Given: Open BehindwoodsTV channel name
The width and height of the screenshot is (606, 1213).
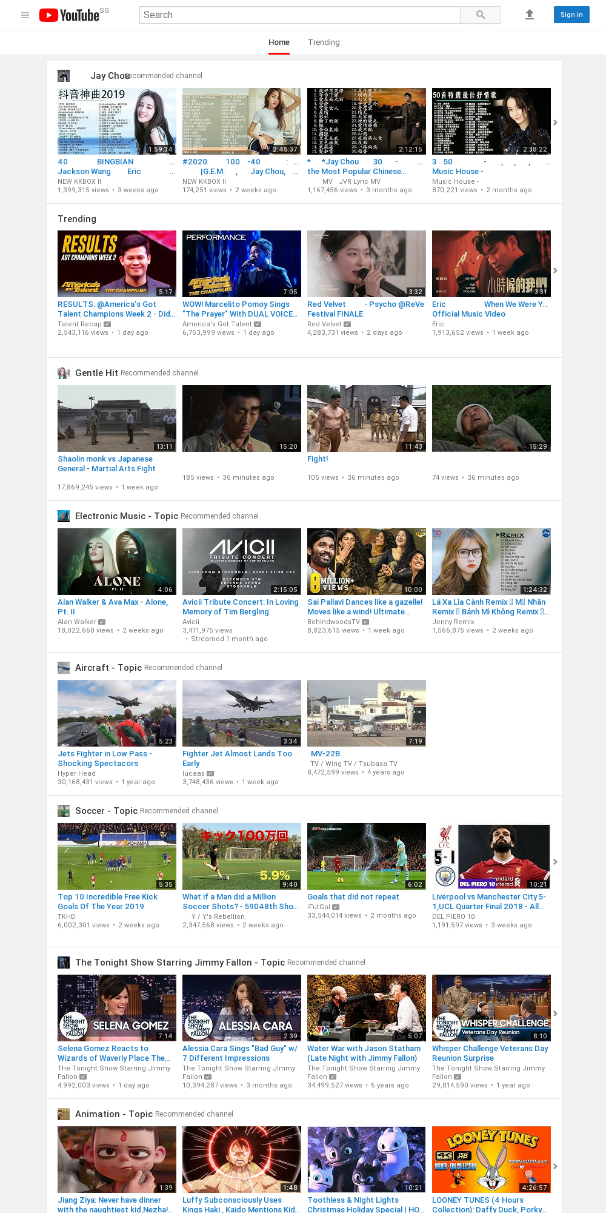Looking at the screenshot, I should [x=333, y=622].
